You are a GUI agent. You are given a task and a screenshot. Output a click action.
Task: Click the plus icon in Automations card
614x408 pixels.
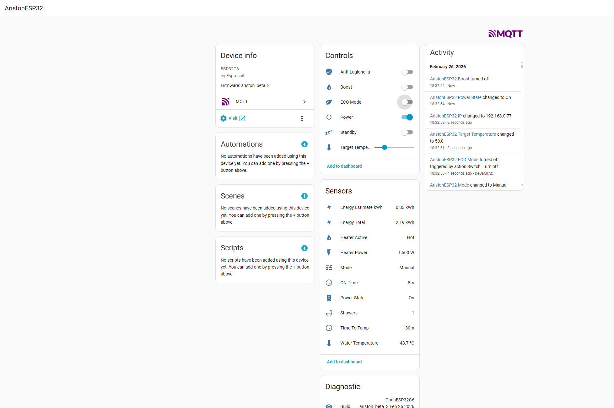[304, 144]
